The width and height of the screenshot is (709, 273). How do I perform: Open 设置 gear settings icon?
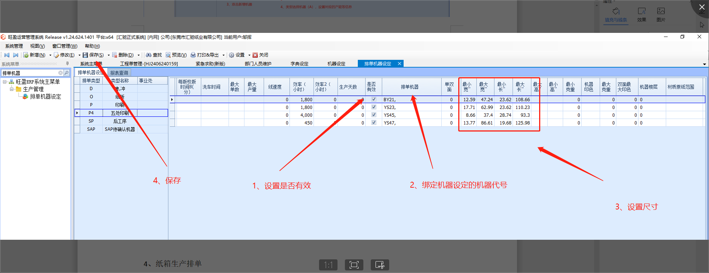coord(232,55)
